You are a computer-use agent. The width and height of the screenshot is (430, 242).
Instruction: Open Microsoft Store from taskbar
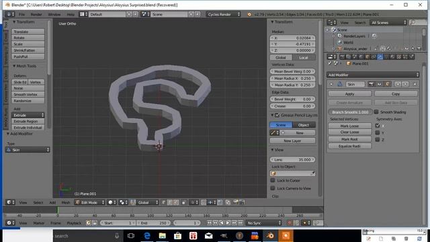(177, 236)
